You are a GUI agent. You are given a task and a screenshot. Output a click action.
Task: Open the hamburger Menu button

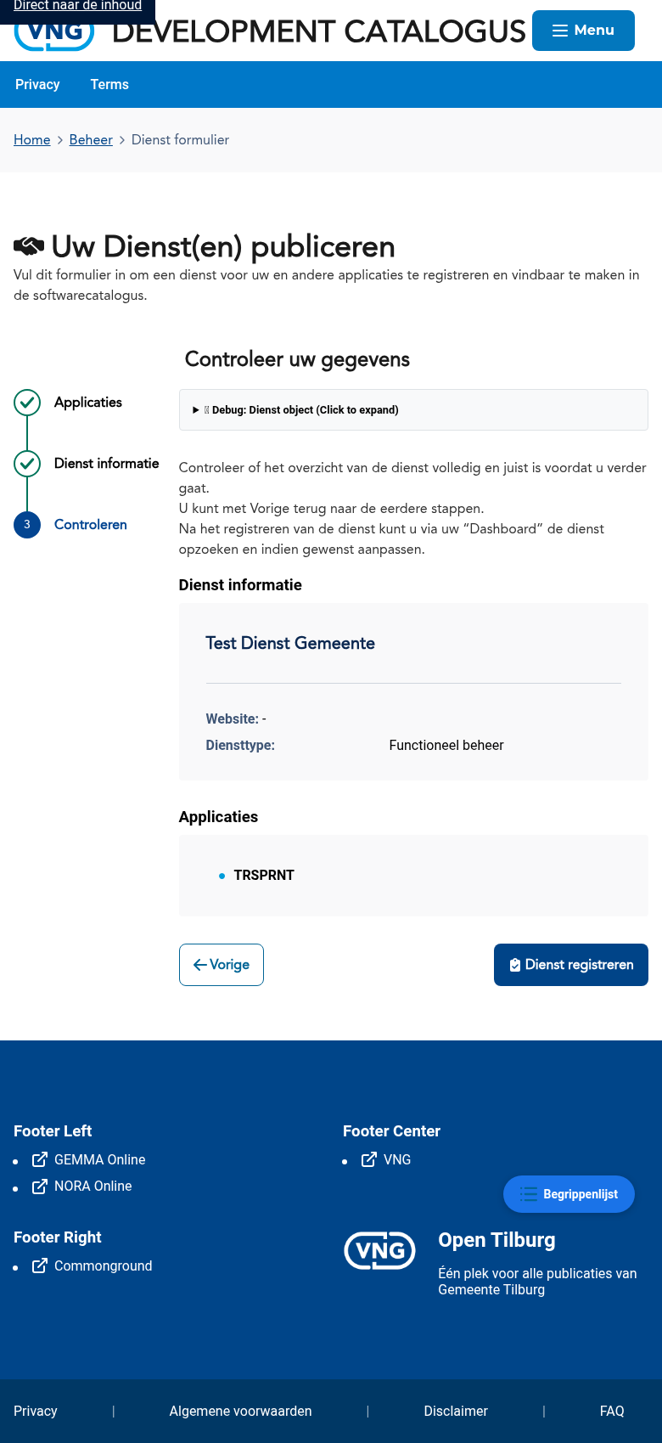tap(583, 31)
